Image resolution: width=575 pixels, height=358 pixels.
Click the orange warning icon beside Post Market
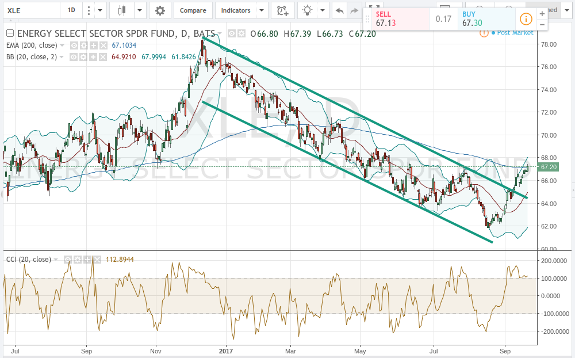(484, 33)
